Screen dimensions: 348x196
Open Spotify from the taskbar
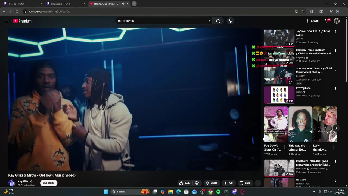pos(218,192)
